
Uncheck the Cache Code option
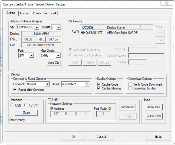point(99,84)
